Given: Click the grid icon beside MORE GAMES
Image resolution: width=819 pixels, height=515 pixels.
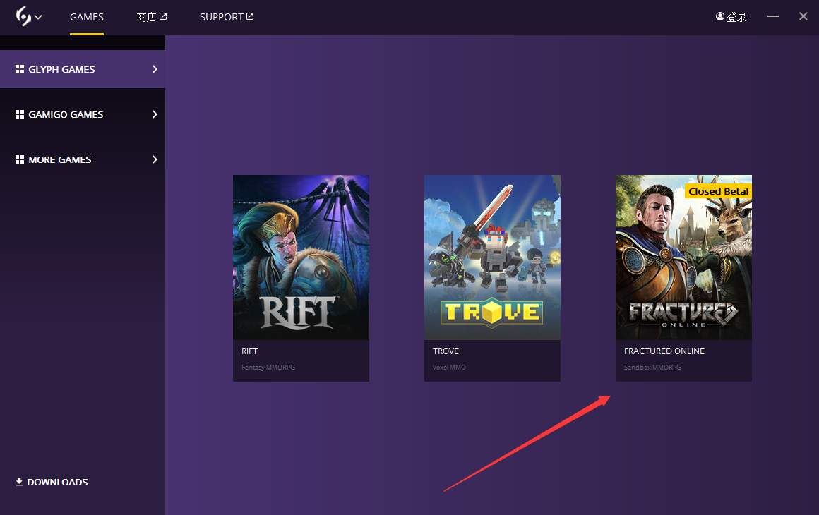Looking at the screenshot, I should (20, 159).
